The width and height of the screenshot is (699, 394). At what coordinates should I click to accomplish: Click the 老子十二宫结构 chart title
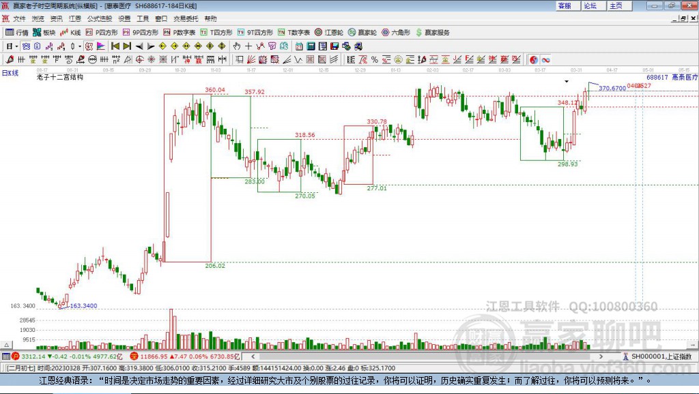click(x=60, y=78)
